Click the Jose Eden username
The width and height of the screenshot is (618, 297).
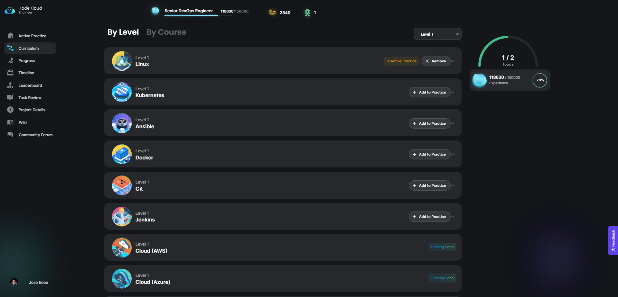pyautogui.click(x=38, y=282)
